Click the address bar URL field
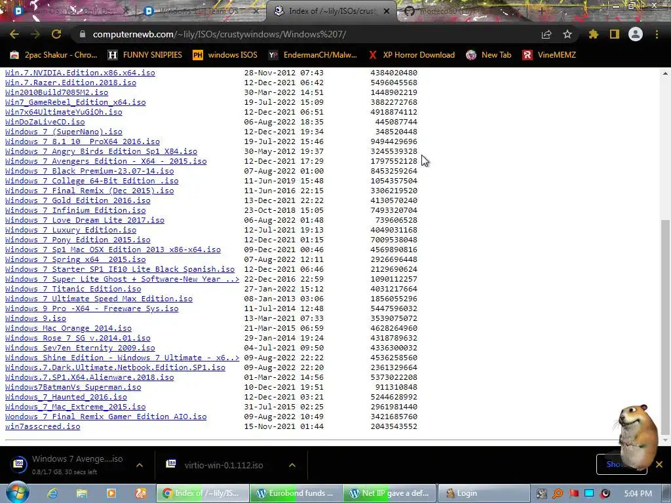The width and height of the screenshot is (671, 503). (308, 34)
